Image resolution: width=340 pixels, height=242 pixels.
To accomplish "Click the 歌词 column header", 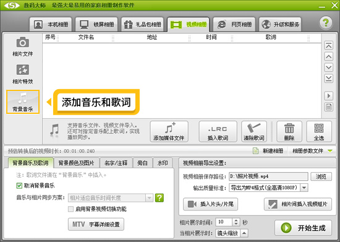I will 271,38.
